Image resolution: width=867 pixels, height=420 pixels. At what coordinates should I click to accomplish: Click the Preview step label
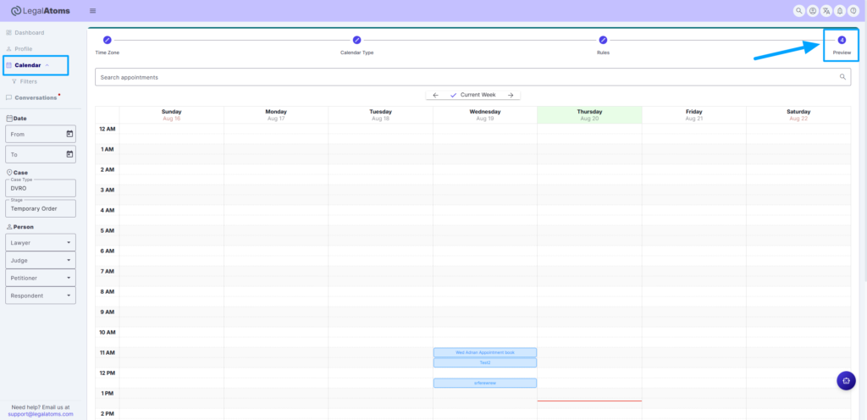(x=842, y=52)
